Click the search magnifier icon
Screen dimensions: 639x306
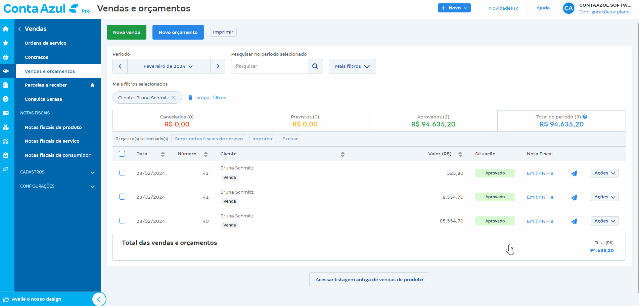pos(315,66)
